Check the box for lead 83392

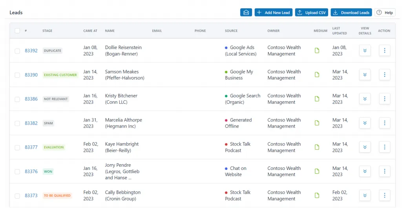pyautogui.click(x=17, y=51)
